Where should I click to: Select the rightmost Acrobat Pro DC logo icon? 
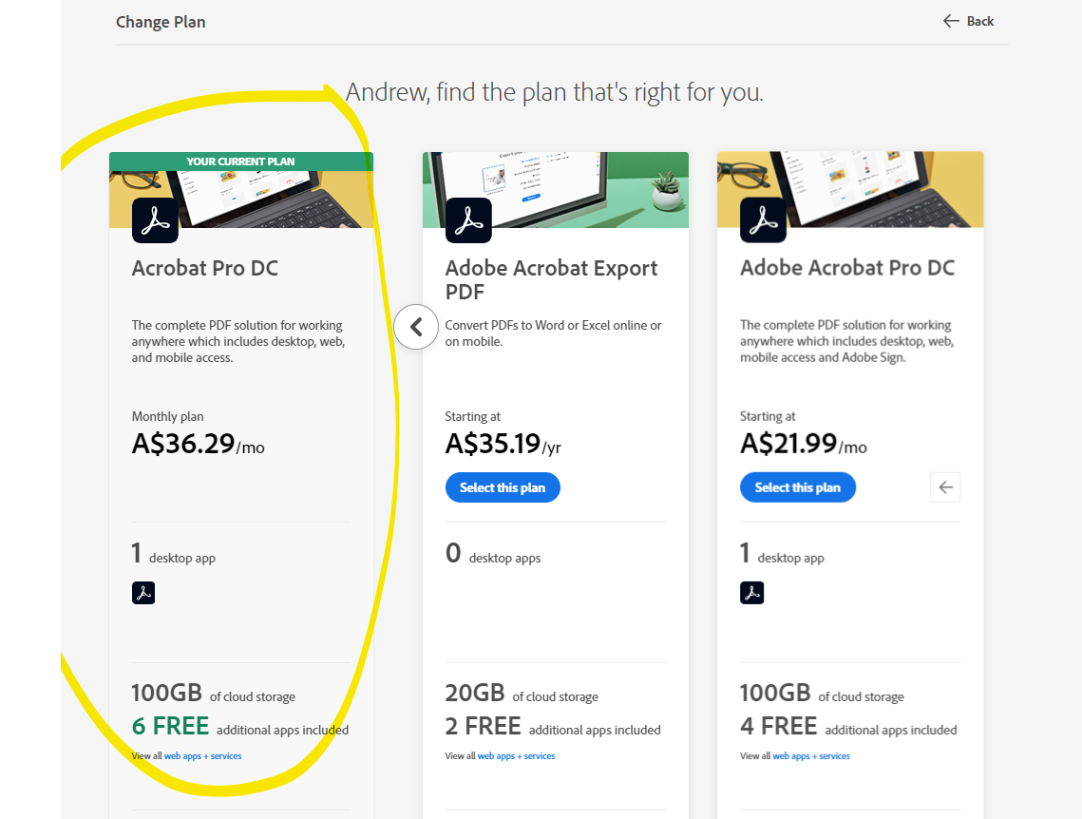763,219
